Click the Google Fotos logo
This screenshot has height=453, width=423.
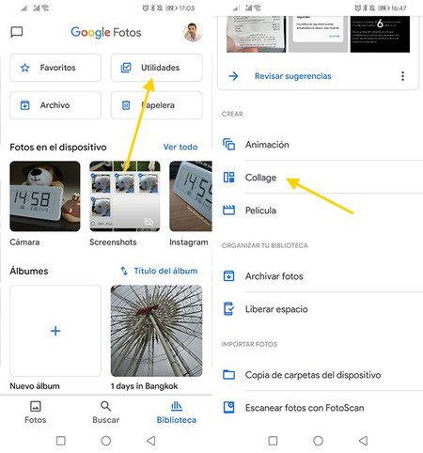point(106,32)
